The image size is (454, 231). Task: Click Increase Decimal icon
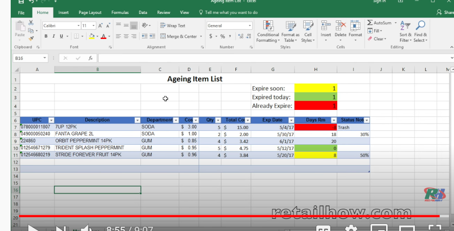(x=240, y=36)
